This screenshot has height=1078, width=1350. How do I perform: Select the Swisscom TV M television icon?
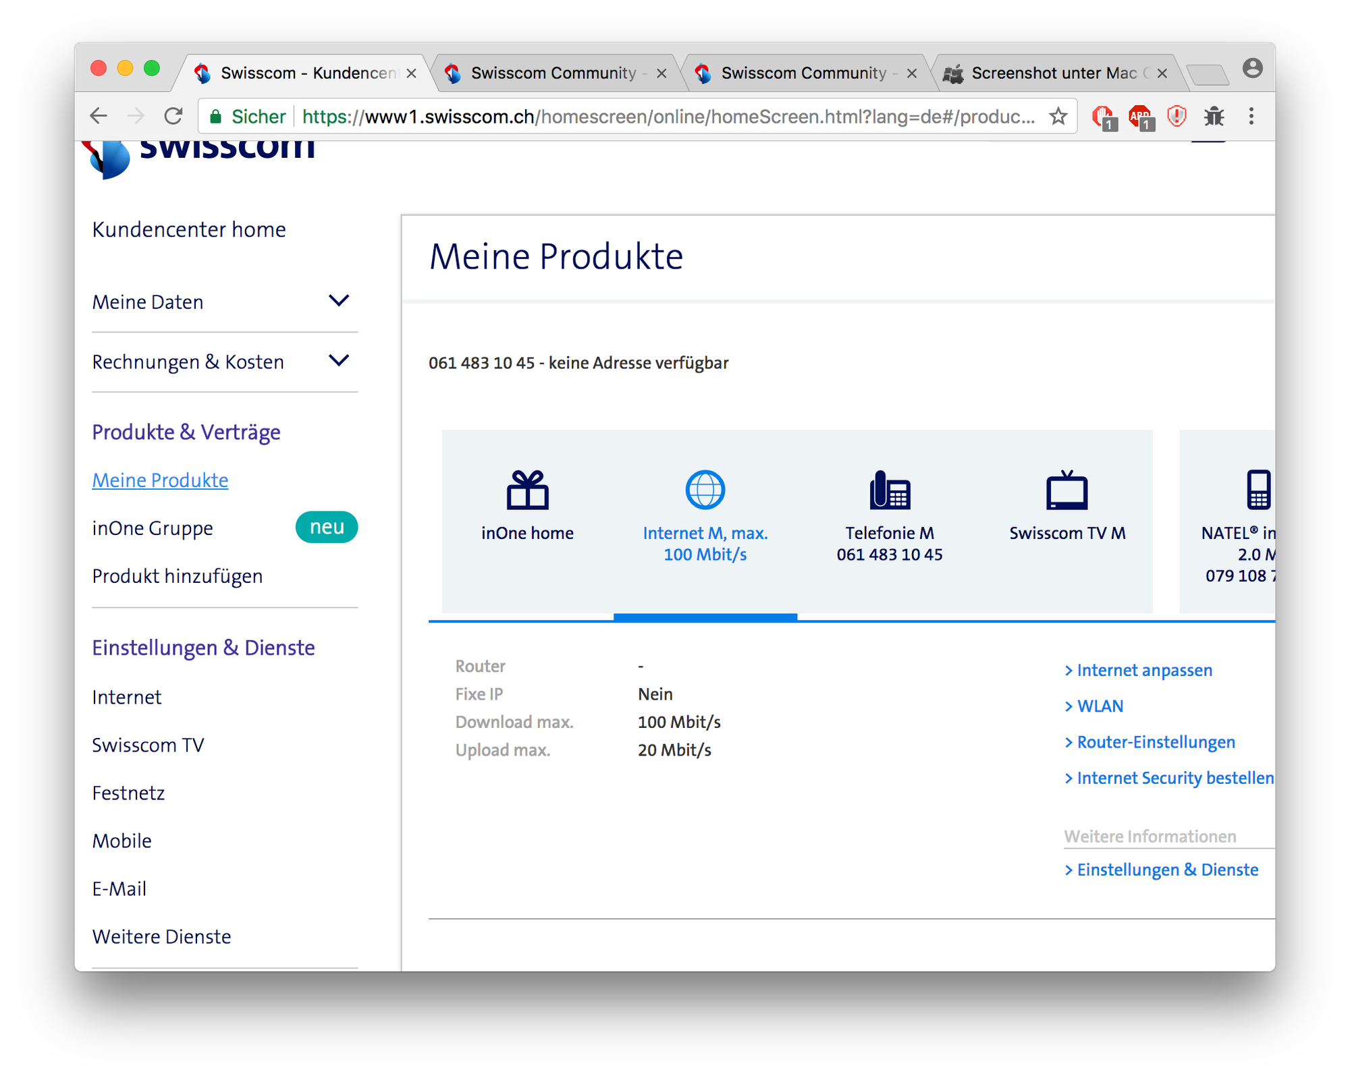coord(1066,490)
